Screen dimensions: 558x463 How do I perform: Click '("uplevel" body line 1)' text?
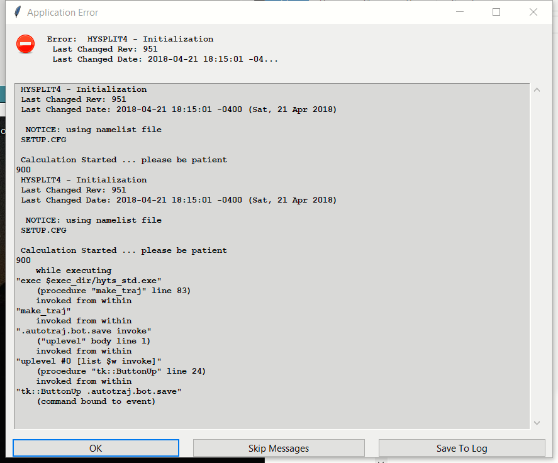[94, 341]
